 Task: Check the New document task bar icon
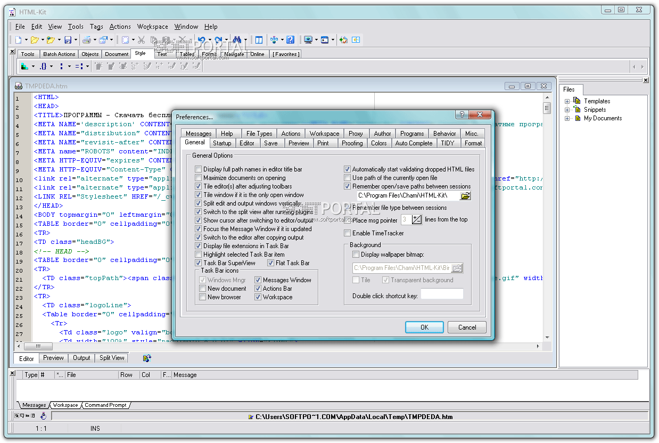202,289
